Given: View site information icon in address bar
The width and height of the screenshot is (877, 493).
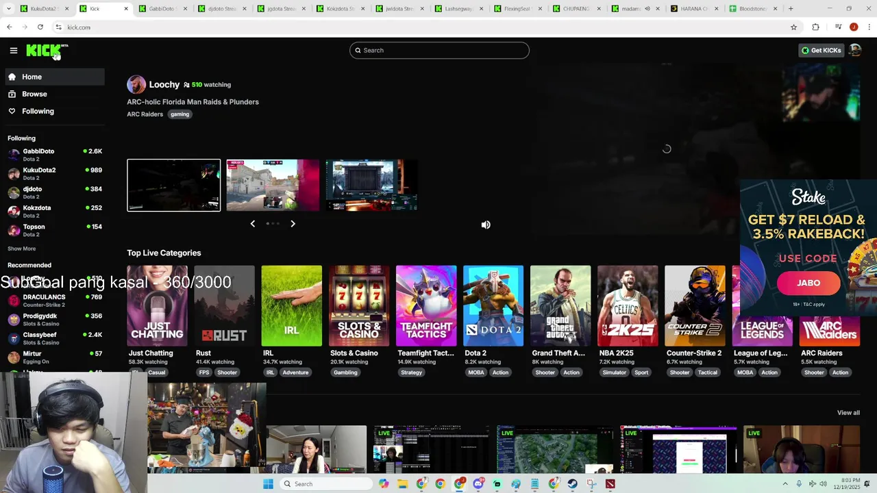Looking at the screenshot, I should point(59,27).
